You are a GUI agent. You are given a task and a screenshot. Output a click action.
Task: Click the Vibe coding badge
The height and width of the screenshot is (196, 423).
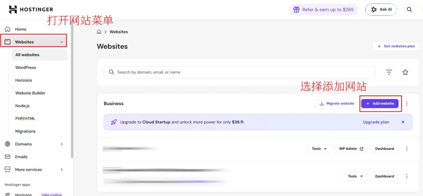(51, 194)
